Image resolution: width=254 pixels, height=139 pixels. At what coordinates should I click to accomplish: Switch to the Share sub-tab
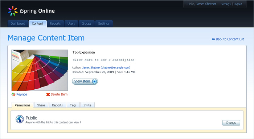41,105
